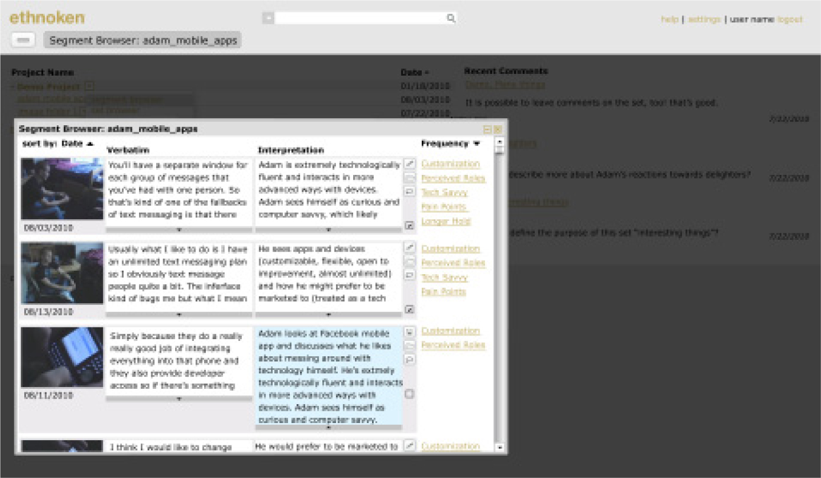Open the Tech Savvy tag in the 08/03/2010 row
Viewport: 821px width, 478px height.
pos(445,193)
